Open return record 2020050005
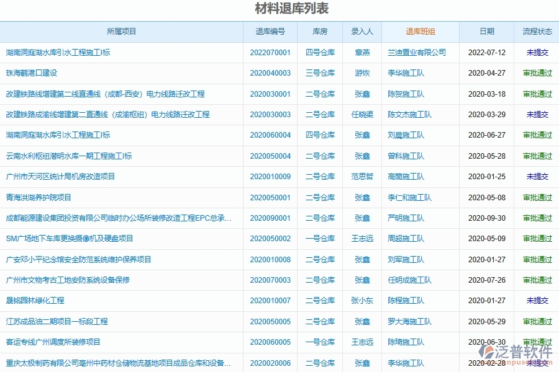The image size is (559, 372). point(269,321)
